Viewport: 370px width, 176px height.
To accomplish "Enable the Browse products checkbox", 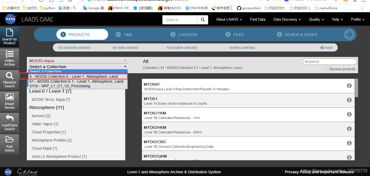I will (x=327, y=69).
